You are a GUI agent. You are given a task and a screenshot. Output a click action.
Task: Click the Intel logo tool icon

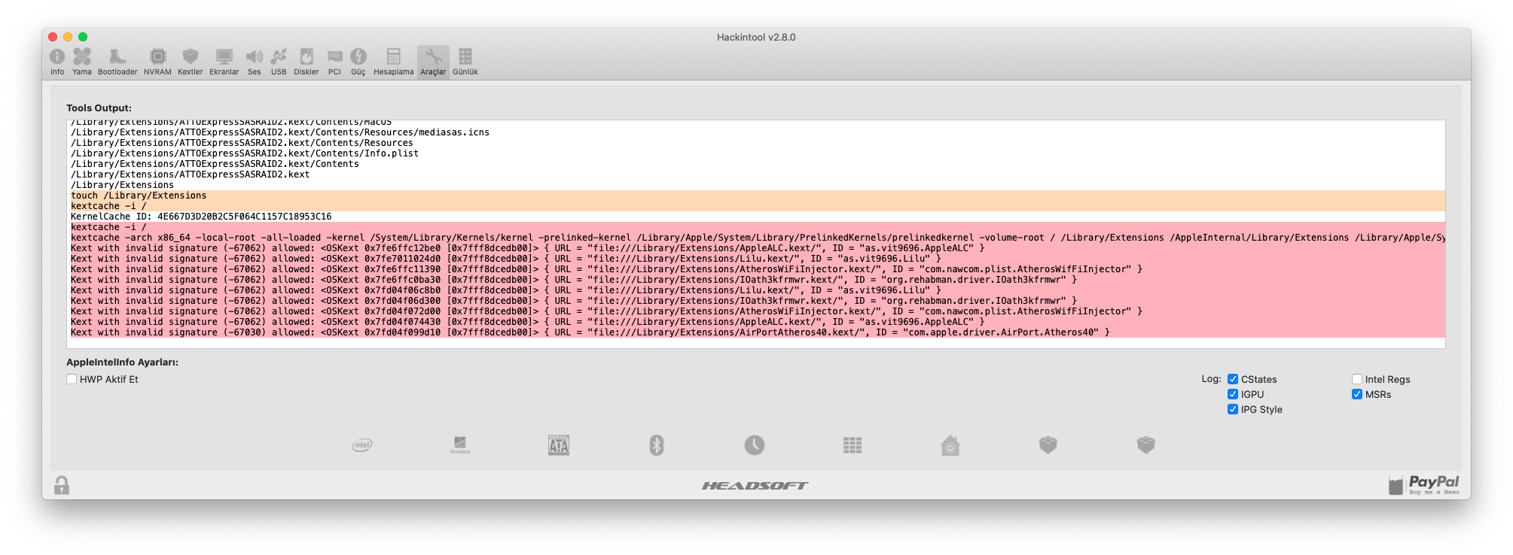[362, 445]
